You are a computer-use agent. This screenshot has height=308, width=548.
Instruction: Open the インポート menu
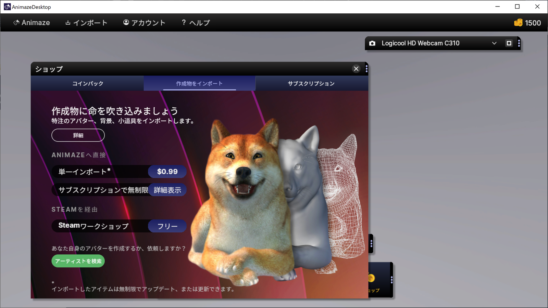tap(86, 23)
